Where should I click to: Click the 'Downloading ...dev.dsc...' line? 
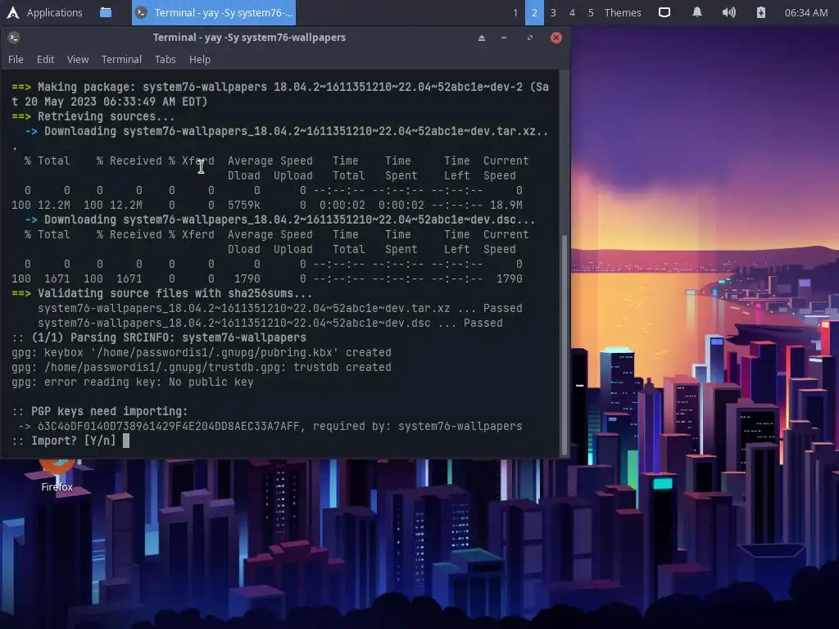[280, 219]
